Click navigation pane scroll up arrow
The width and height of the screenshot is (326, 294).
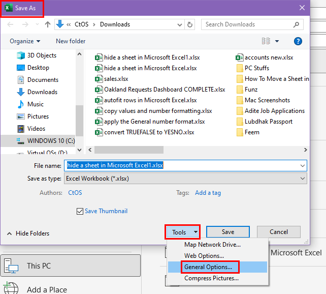79,54
